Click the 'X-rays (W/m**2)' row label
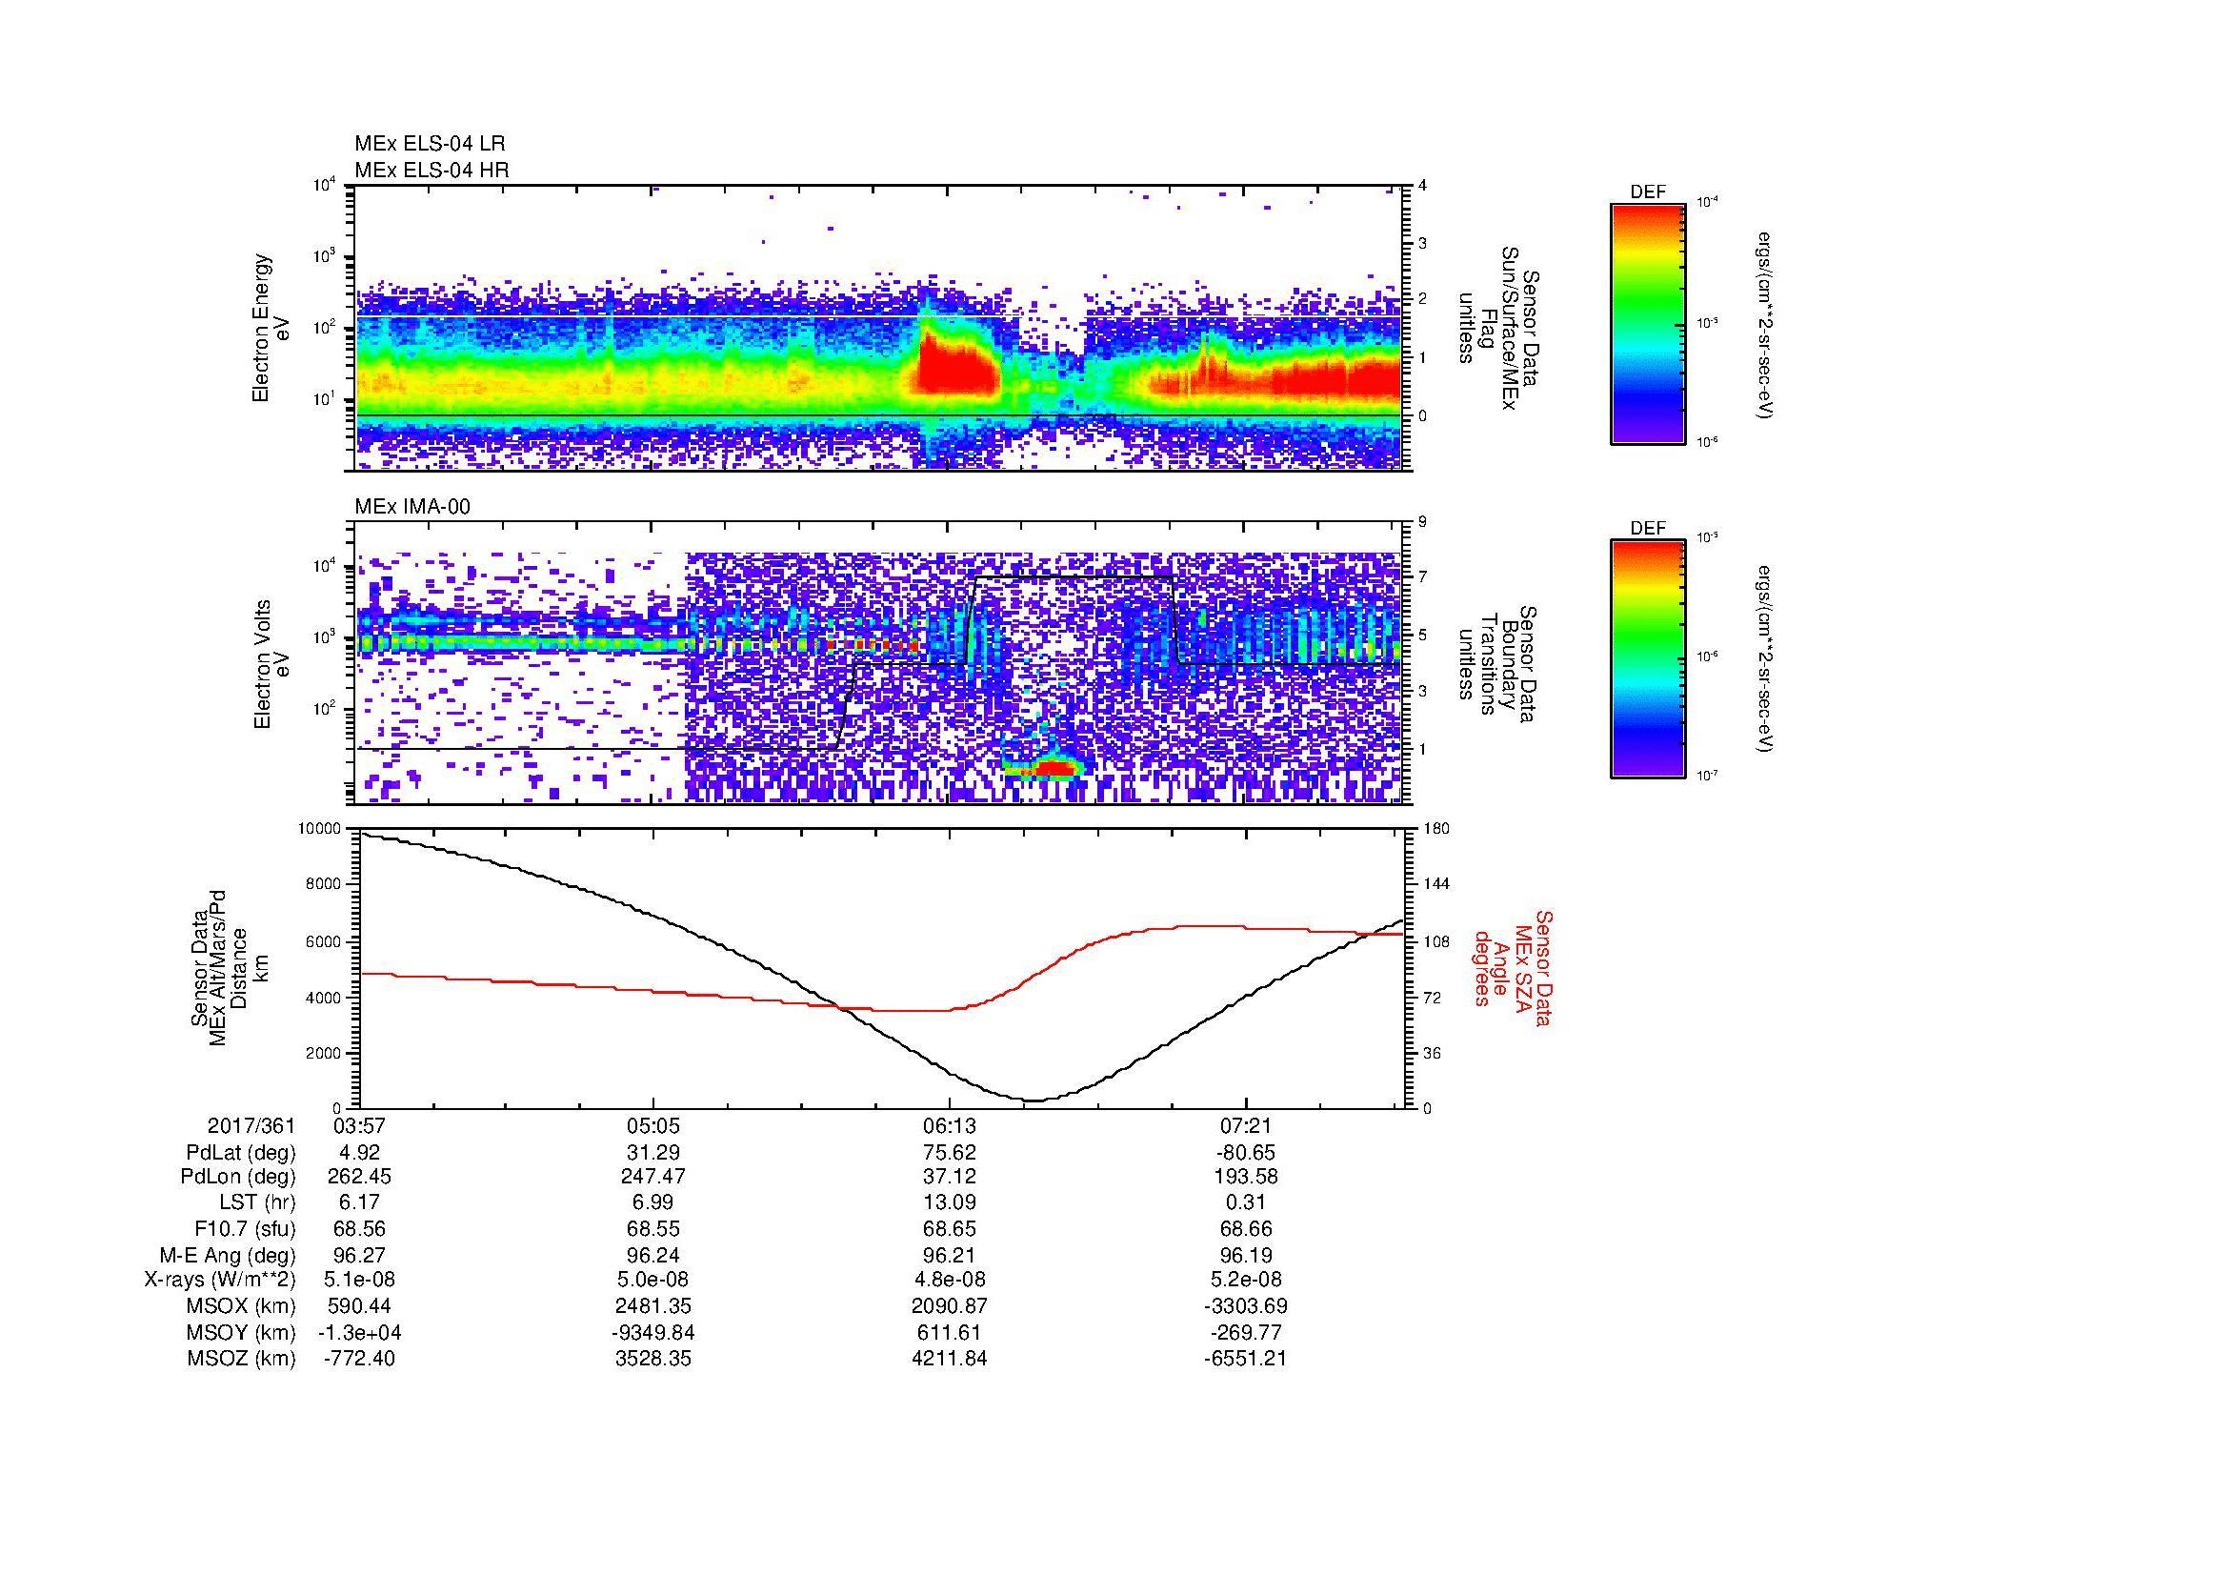Image resolution: width=2228 pixels, height=1575 pixels. pyautogui.click(x=220, y=1281)
